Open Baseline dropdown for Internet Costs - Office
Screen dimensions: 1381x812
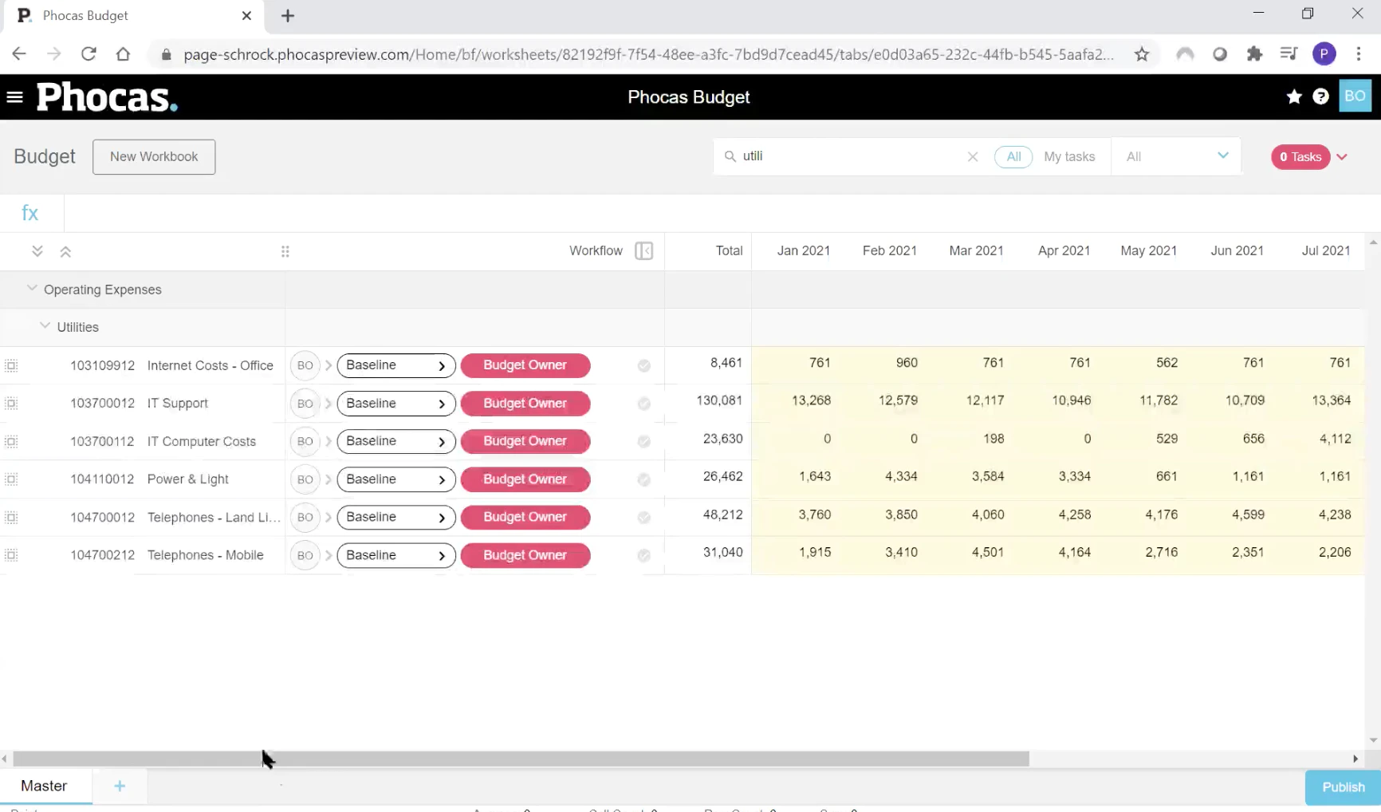point(396,365)
